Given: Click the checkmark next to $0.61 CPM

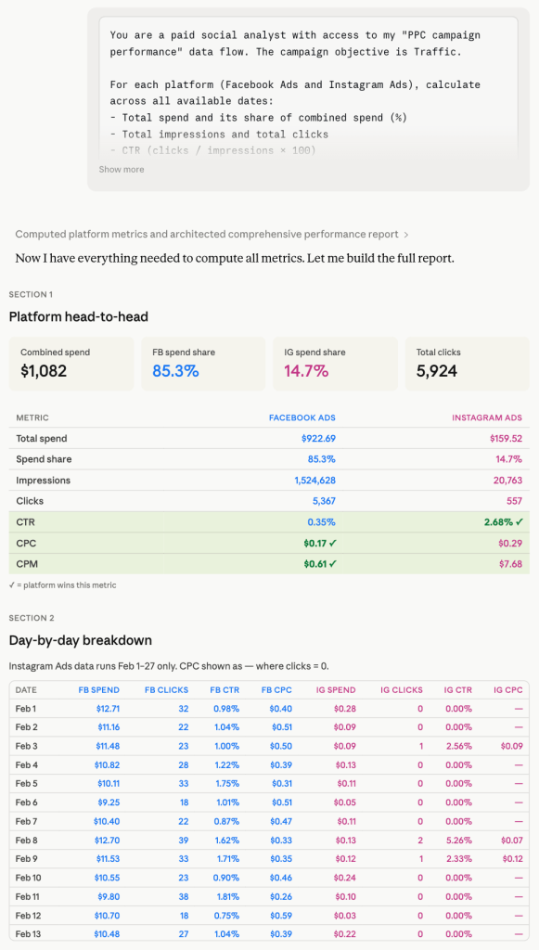Looking at the screenshot, I should coord(333,563).
